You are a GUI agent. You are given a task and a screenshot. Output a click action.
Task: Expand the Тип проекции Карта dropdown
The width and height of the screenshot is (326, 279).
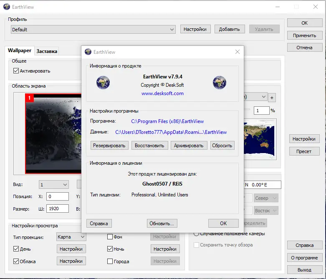point(71,237)
